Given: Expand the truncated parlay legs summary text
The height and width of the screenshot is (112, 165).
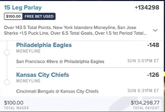Looking at the screenshot, I should pyautogui.click(x=75, y=30).
